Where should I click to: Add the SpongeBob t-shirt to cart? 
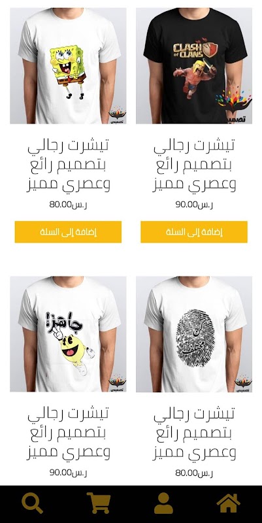click(68, 232)
